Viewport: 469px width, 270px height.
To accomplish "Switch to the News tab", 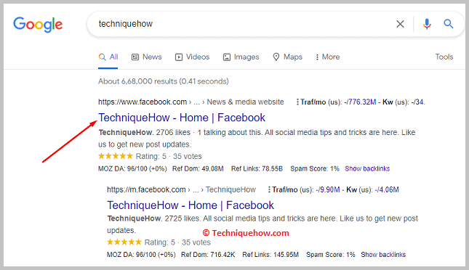I will pos(147,57).
